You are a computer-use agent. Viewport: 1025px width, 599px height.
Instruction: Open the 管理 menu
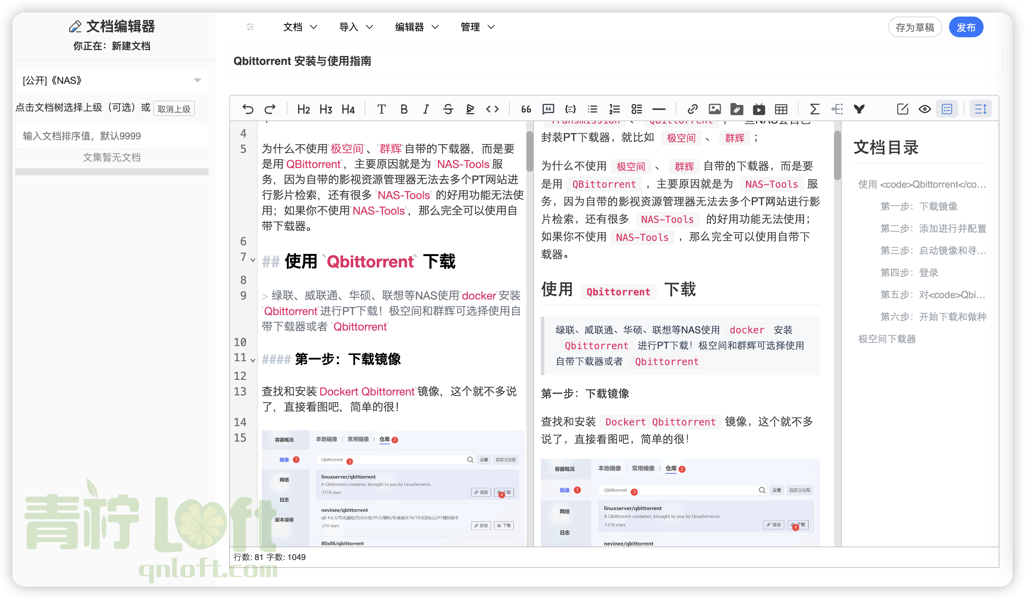pos(478,27)
